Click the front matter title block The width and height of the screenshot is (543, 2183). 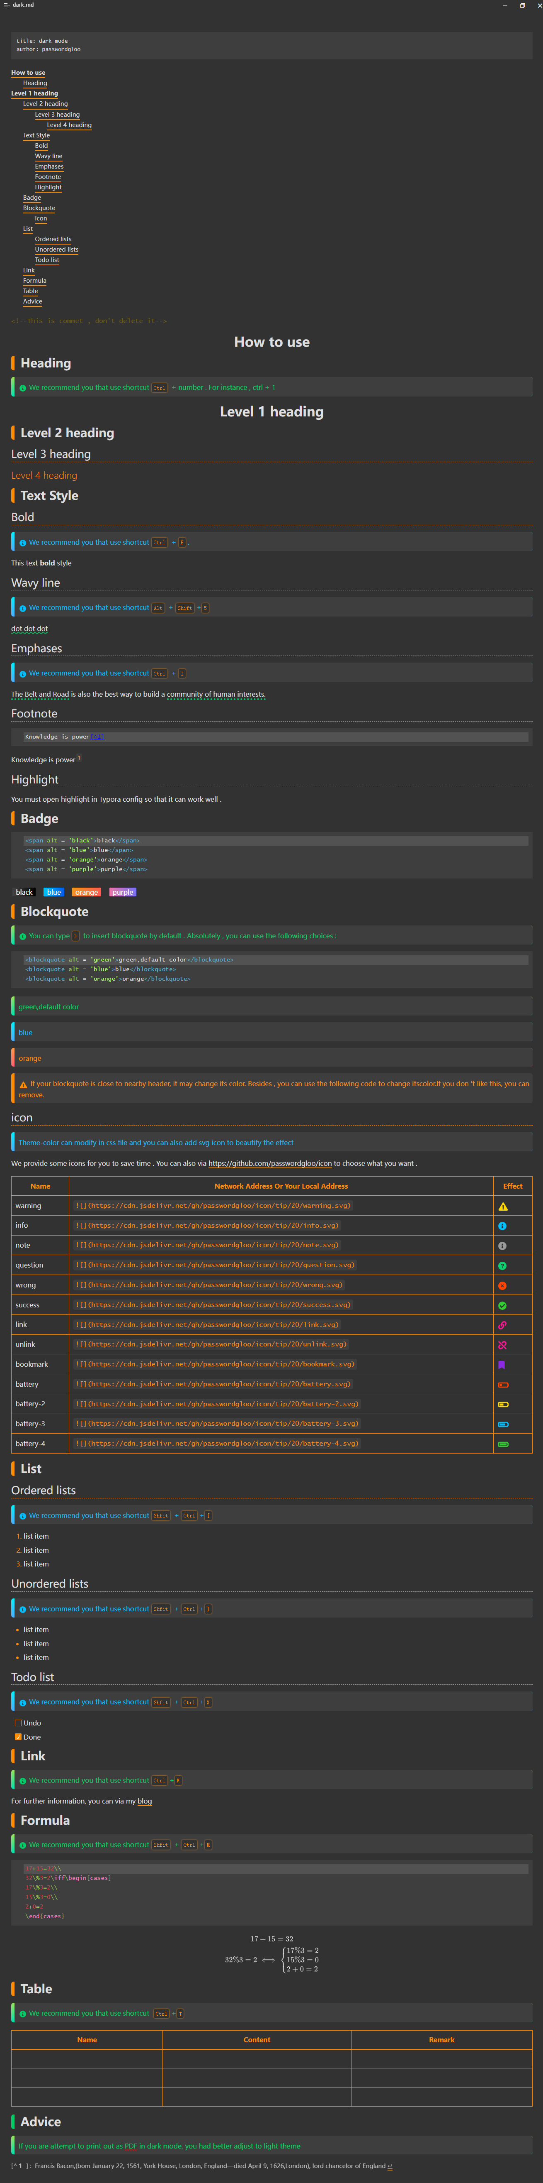click(271, 46)
